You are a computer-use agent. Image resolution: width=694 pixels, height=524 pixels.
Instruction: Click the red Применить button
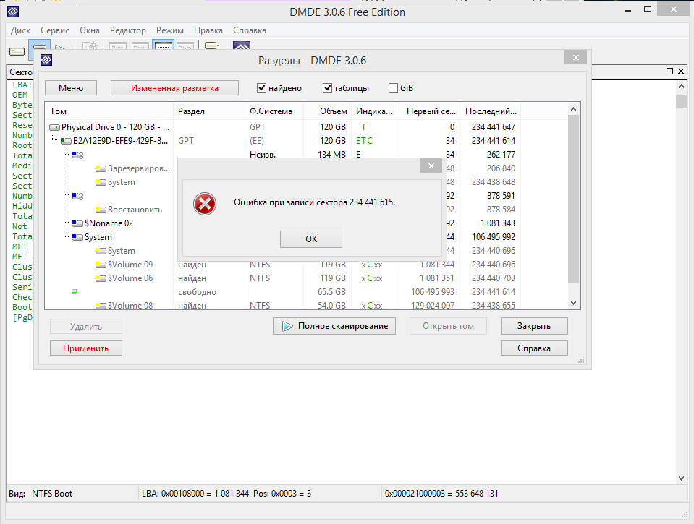pyautogui.click(x=86, y=348)
